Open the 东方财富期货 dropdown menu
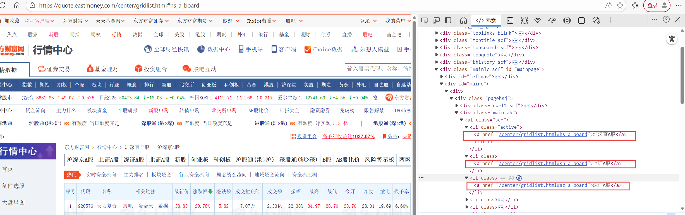Screen dimensions: 685x215 click(195, 21)
